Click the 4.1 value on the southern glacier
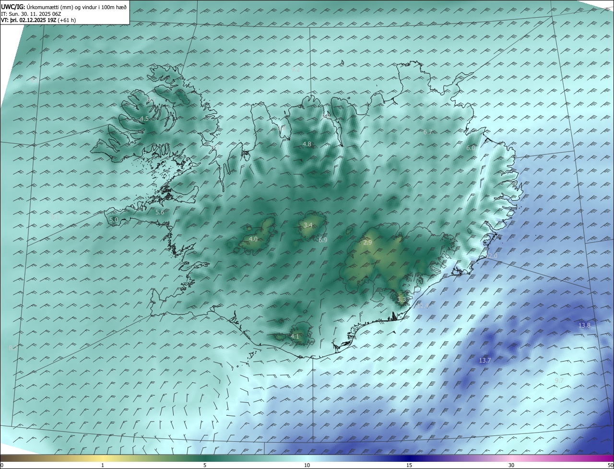Viewport: 614px width, 469px height. click(x=295, y=337)
